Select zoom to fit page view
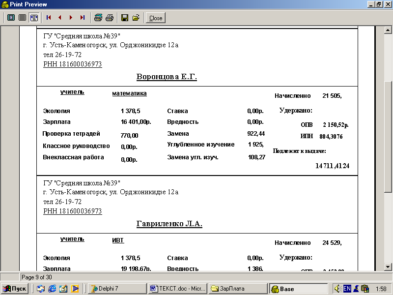The height and width of the screenshot is (295, 393). 11,18
